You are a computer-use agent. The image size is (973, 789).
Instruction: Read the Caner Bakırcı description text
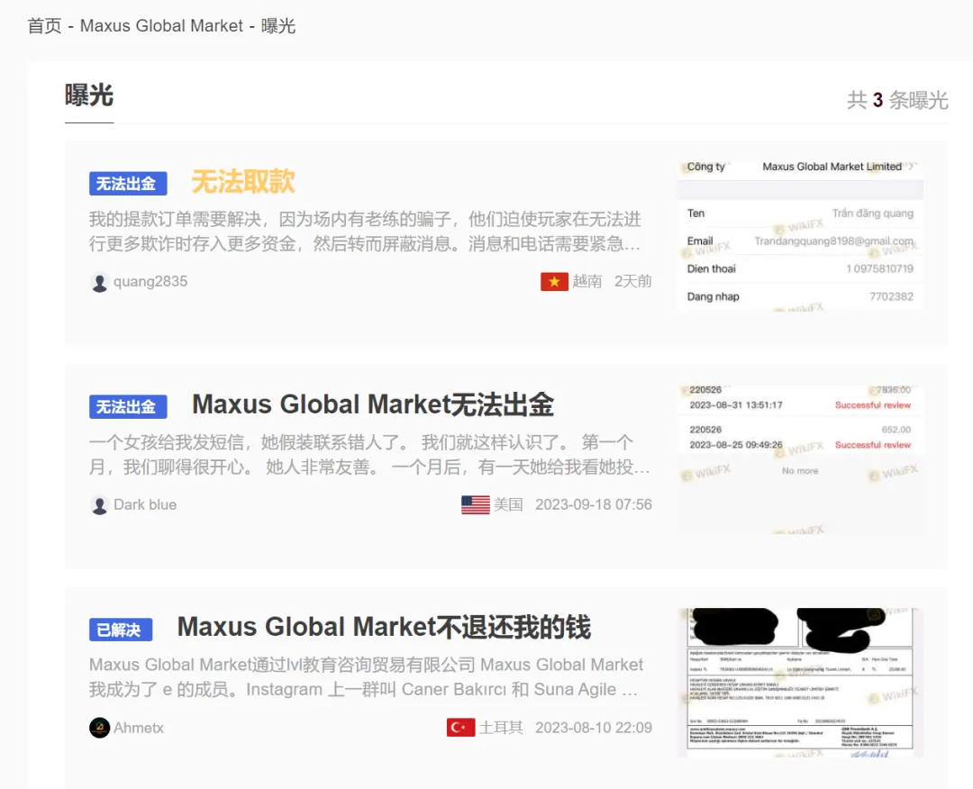coord(366,677)
